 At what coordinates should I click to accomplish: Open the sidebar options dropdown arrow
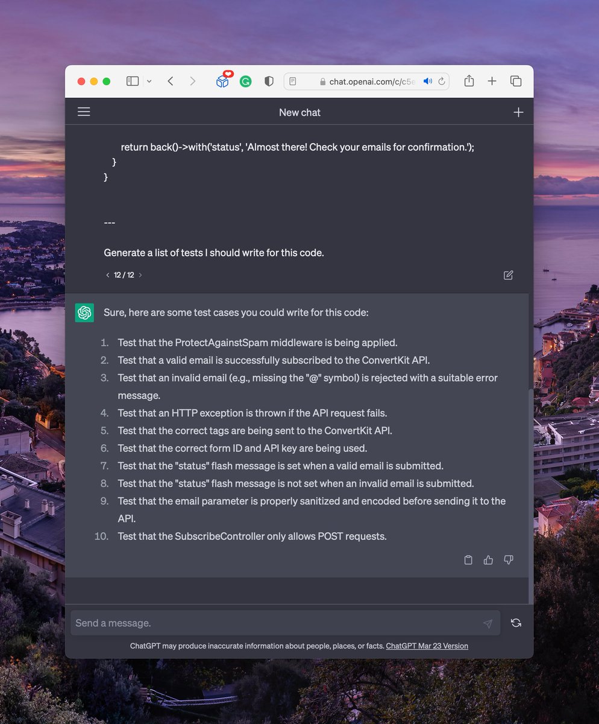(x=149, y=81)
